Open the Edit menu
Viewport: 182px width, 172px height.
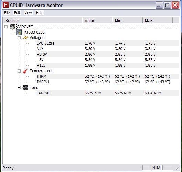[17, 13]
